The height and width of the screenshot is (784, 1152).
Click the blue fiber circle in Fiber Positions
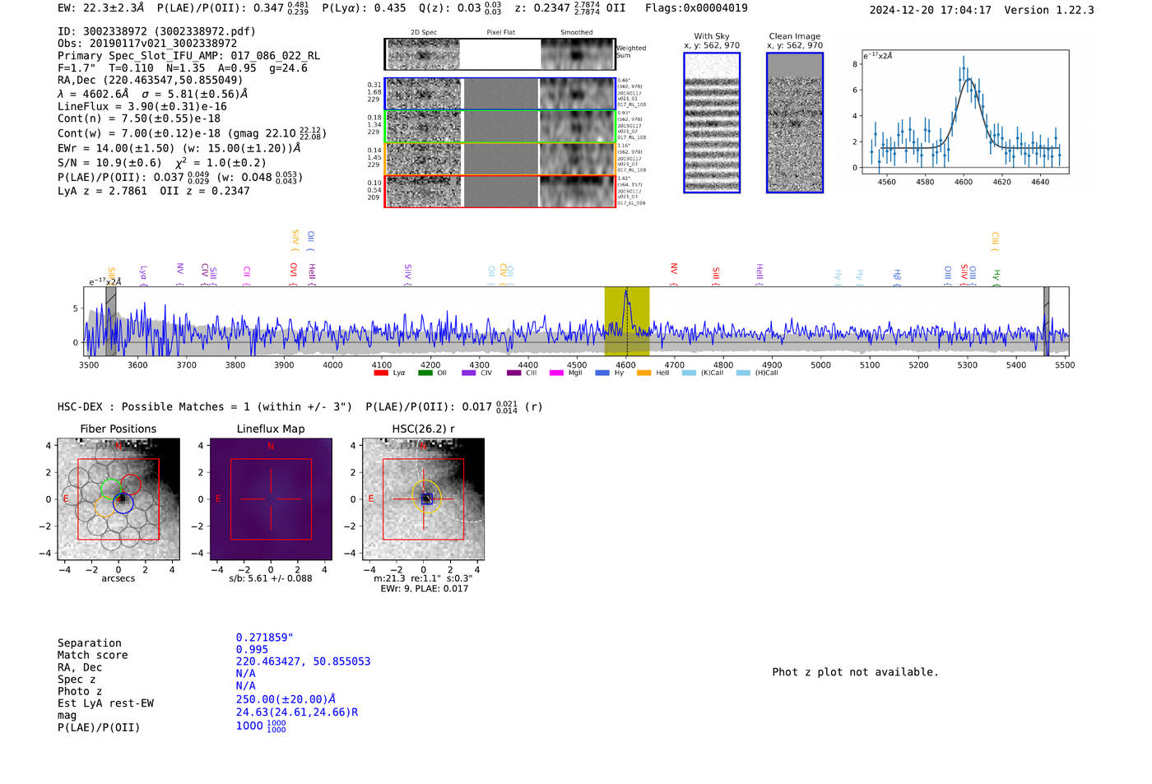click(123, 503)
